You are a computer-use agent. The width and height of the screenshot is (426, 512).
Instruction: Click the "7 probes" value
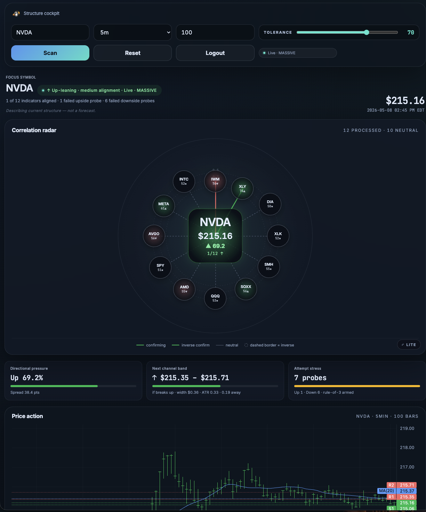[310, 378]
